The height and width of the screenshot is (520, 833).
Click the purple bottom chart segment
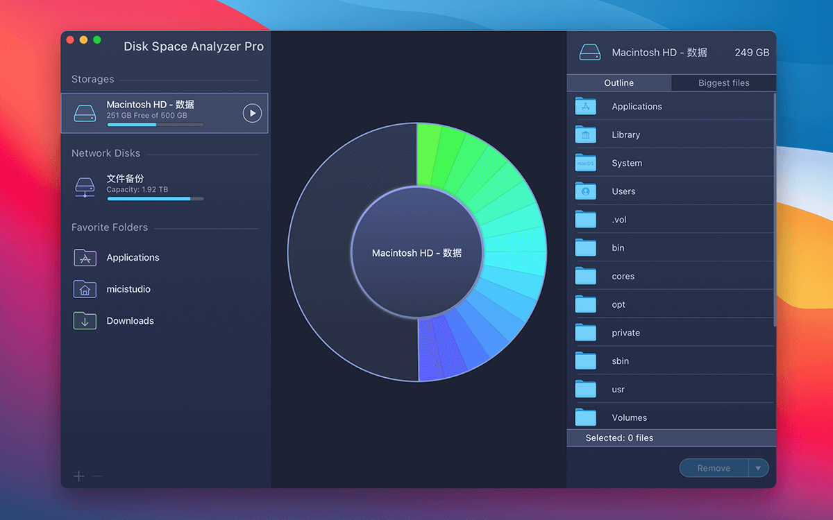[x=428, y=349]
